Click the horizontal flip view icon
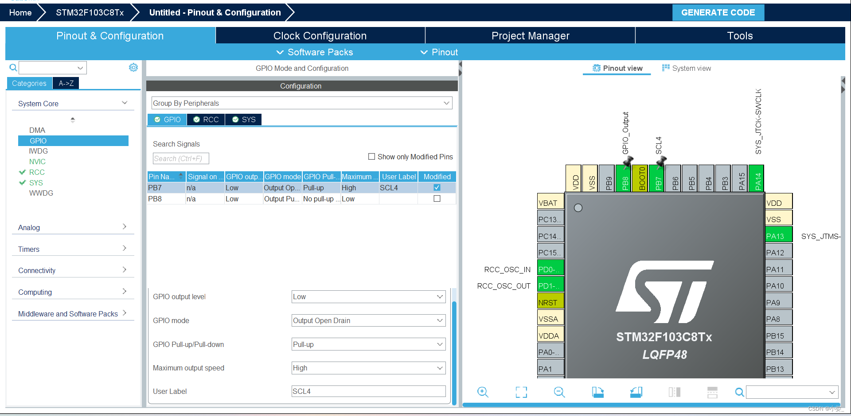The image size is (851, 416). [712, 392]
